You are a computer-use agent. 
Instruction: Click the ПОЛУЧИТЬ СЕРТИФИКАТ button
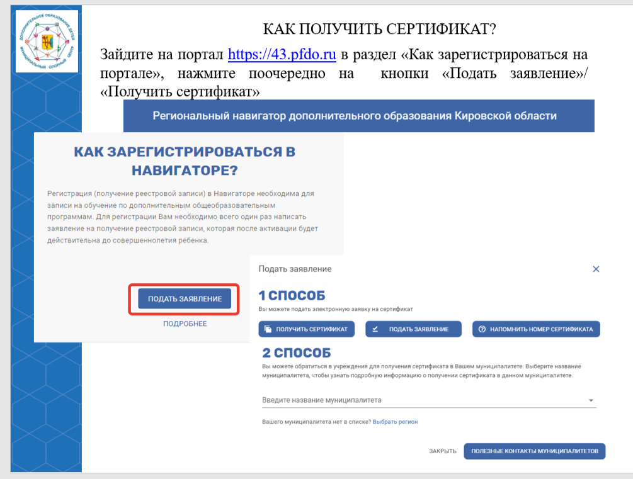click(306, 329)
